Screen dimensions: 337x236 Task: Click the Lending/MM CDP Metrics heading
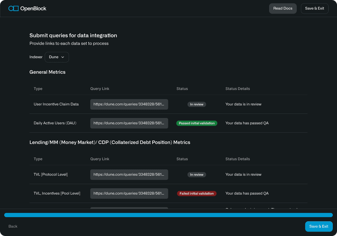(x=110, y=142)
